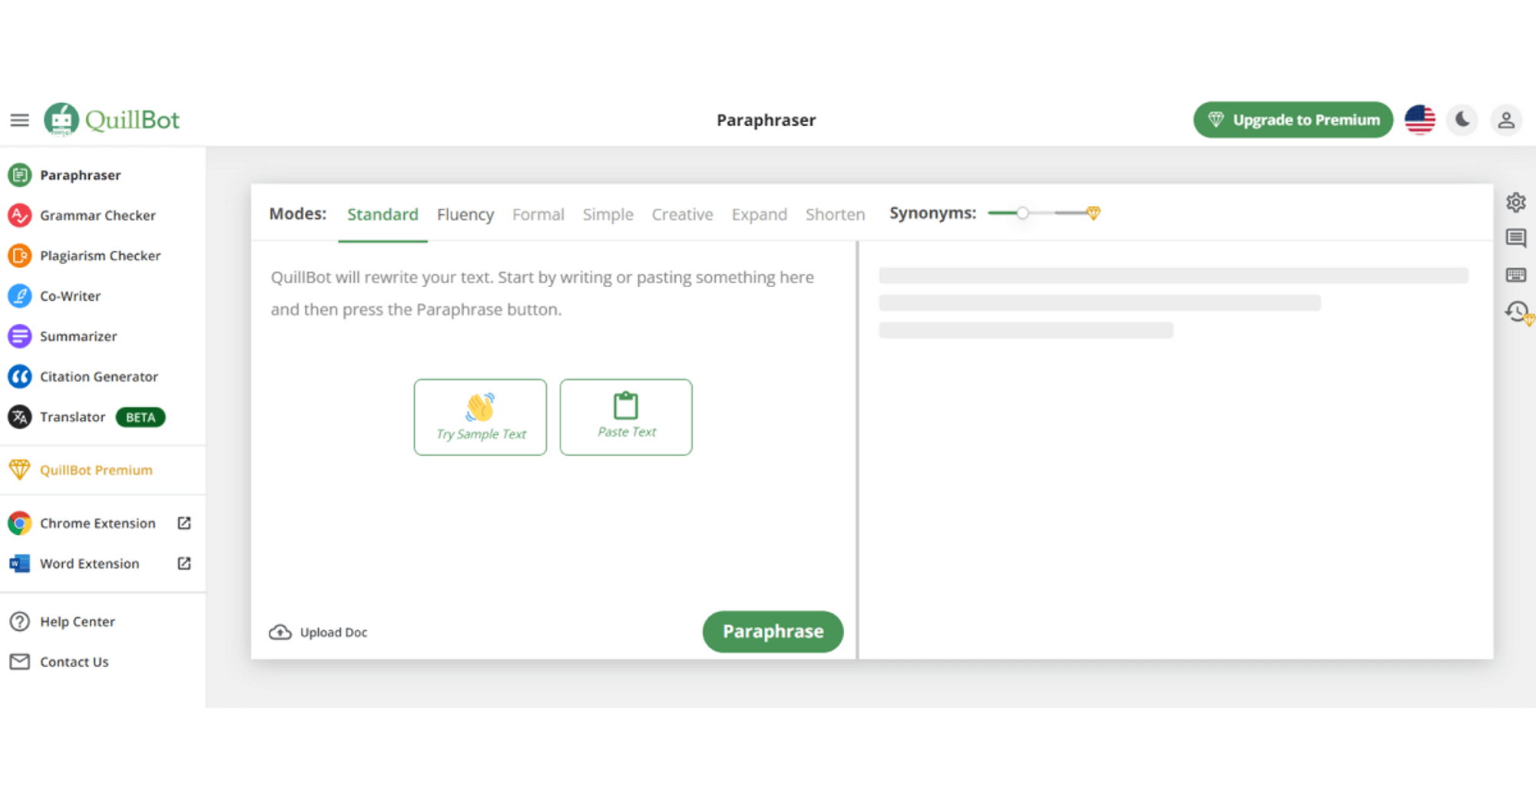Choose the Shorten mode tab
Image resolution: width=1536 pixels, height=806 pixels.
[x=835, y=214]
